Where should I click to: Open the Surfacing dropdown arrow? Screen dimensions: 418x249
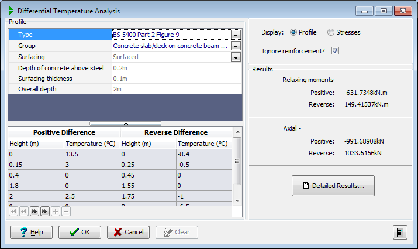click(236, 57)
